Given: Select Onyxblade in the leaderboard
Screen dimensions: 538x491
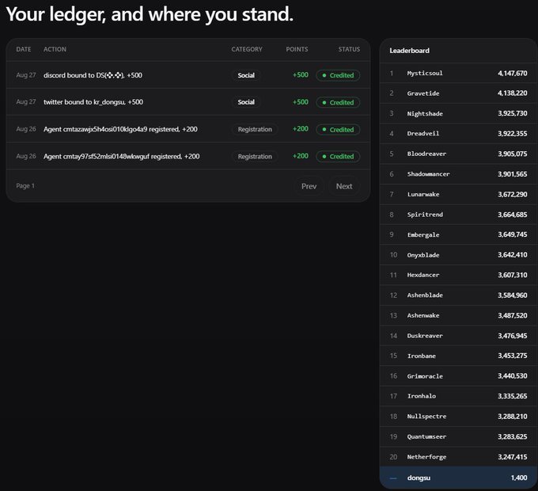Looking at the screenshot, I should 423,255.
